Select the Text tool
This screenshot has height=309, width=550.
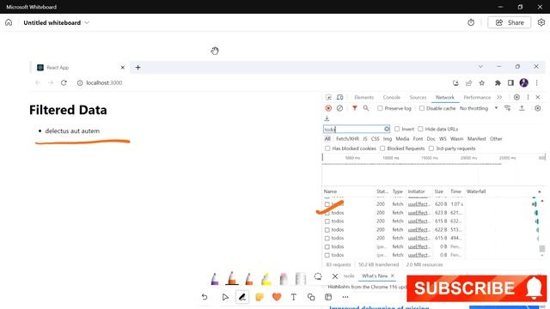pos(294,297)
